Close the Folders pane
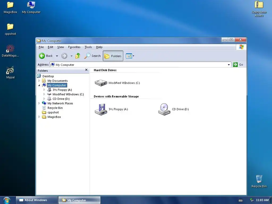This screenshot has width=272, height=204. coord(86,70)
